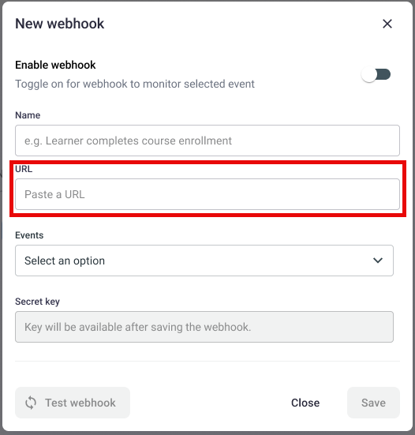Click the disabled Secret key field

tap(204, 327)
